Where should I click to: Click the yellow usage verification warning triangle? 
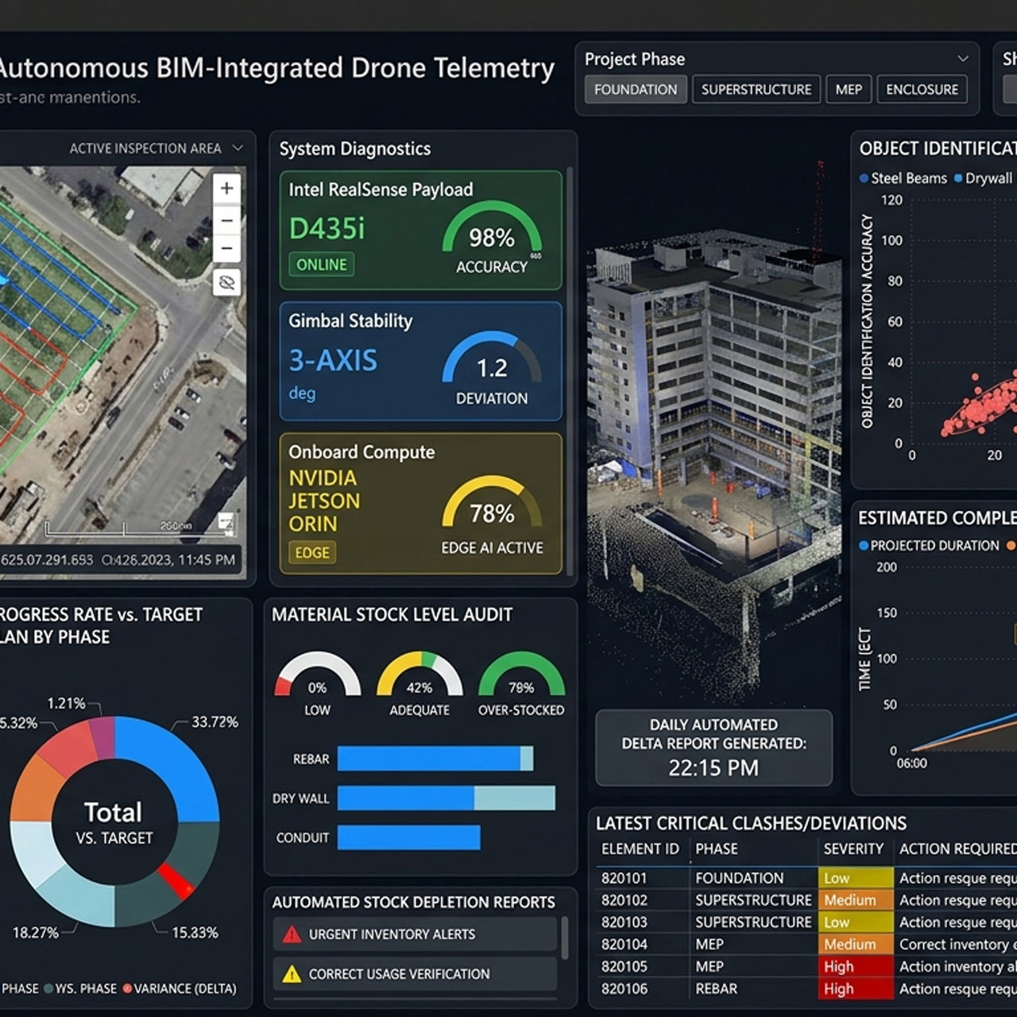(292, 974)
